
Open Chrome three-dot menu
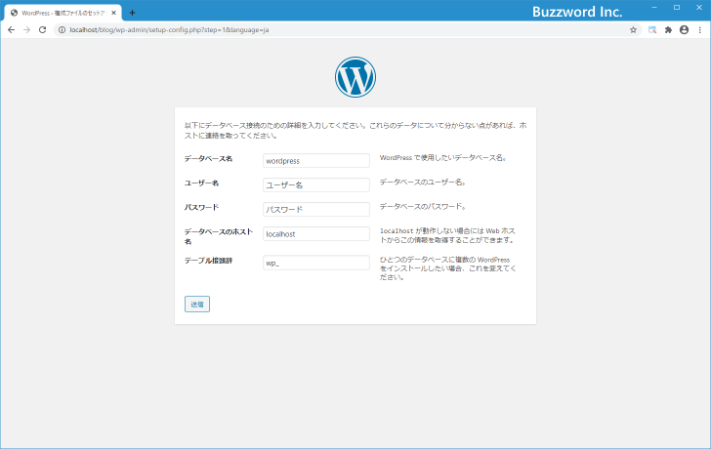pyautogui.click(x=699, y=30)
